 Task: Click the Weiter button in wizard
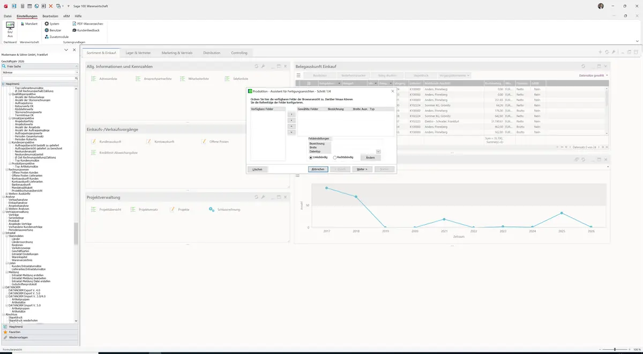362,169
